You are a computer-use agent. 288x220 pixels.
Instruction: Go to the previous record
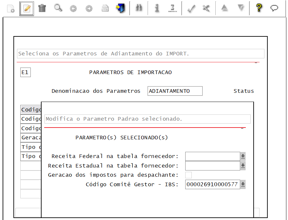pos(73,8)
